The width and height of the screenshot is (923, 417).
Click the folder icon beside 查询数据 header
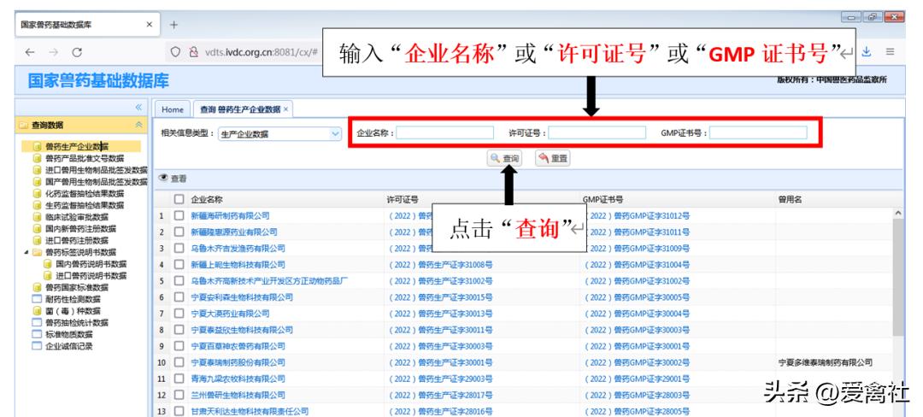24,126
